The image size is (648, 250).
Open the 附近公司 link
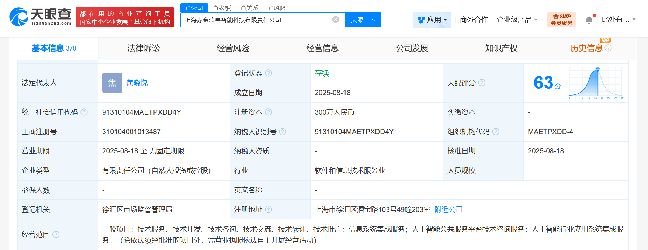(x=448, y=209)
